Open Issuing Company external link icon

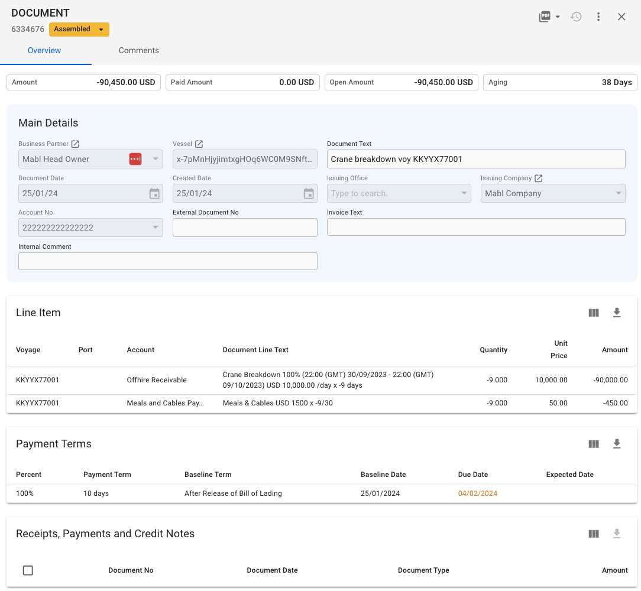[x=538, y=178]
